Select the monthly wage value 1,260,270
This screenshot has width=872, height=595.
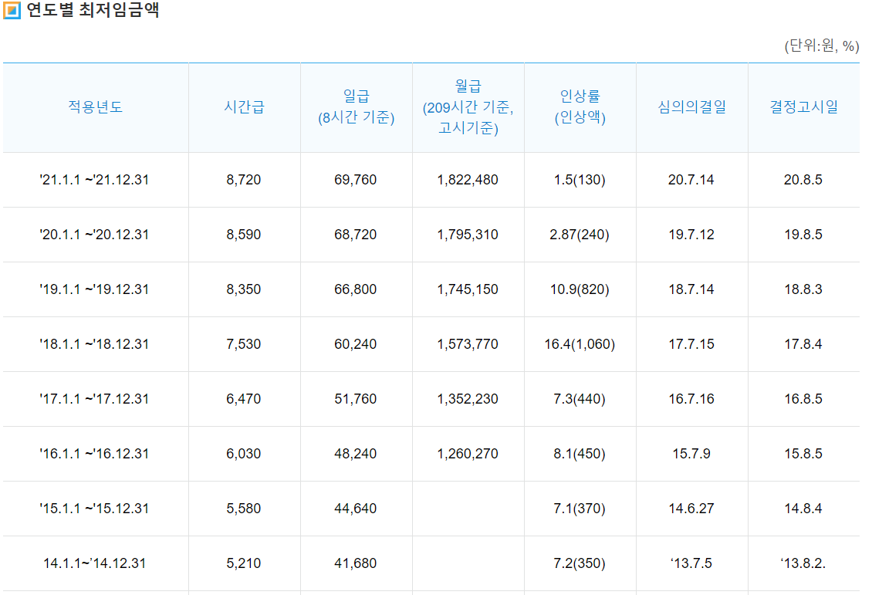pyautogui.click(x=468, y=454)
